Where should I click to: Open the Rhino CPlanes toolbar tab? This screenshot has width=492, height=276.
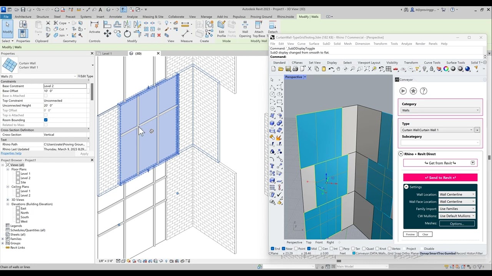297,63
